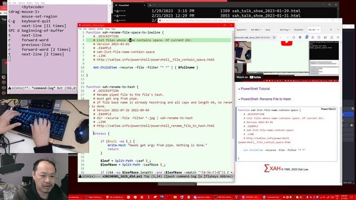The image size is (356, 200).
Task: Open the 'PowerShell Tutorial' link
Action: point(255,89)
